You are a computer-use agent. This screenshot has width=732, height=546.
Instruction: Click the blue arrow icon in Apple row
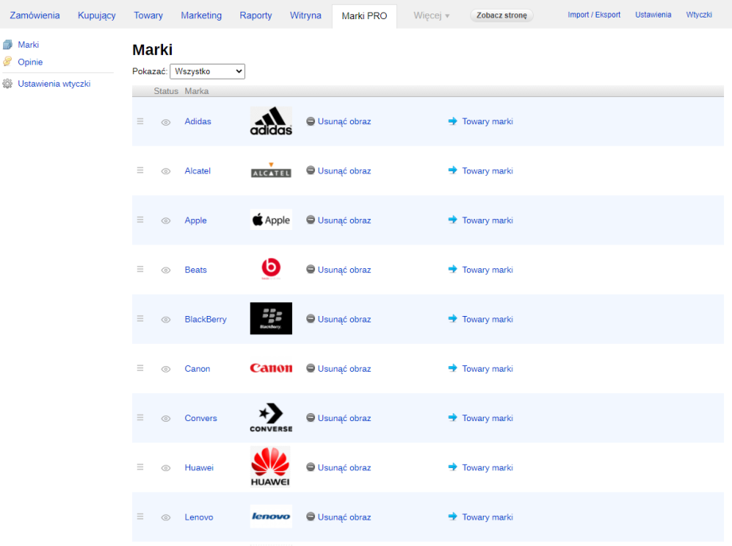tap(453, 220)
